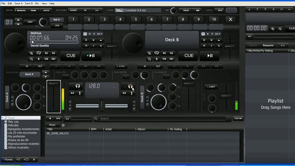
Task: Adjust Deck A volume fader
Action: pyautogui.click(x=53, y=96)
